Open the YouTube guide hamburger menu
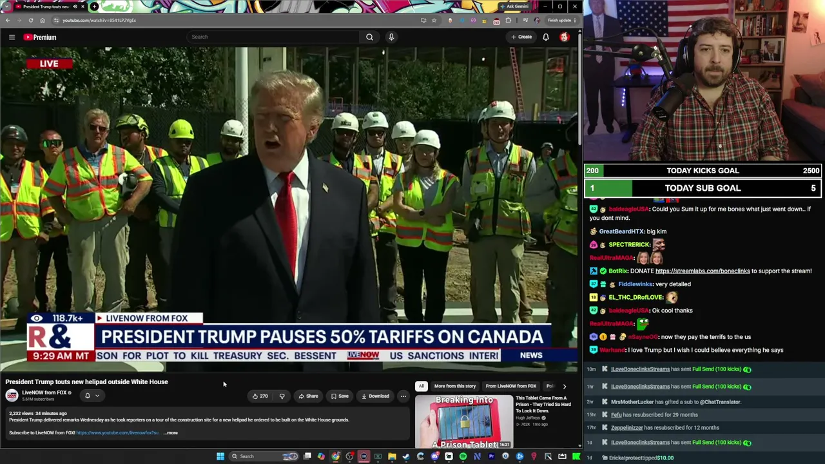Viewport: 825px width, 464px height. click(x=12, y=37)
